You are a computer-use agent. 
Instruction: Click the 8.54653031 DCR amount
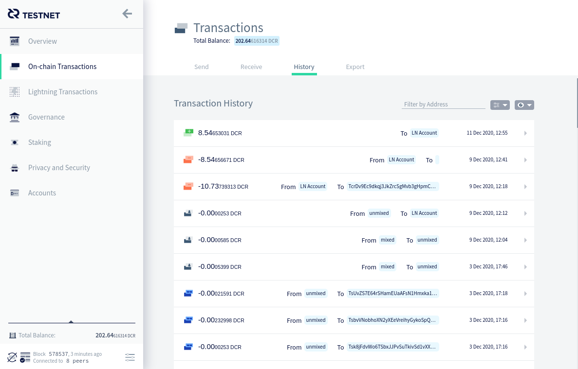220,133
